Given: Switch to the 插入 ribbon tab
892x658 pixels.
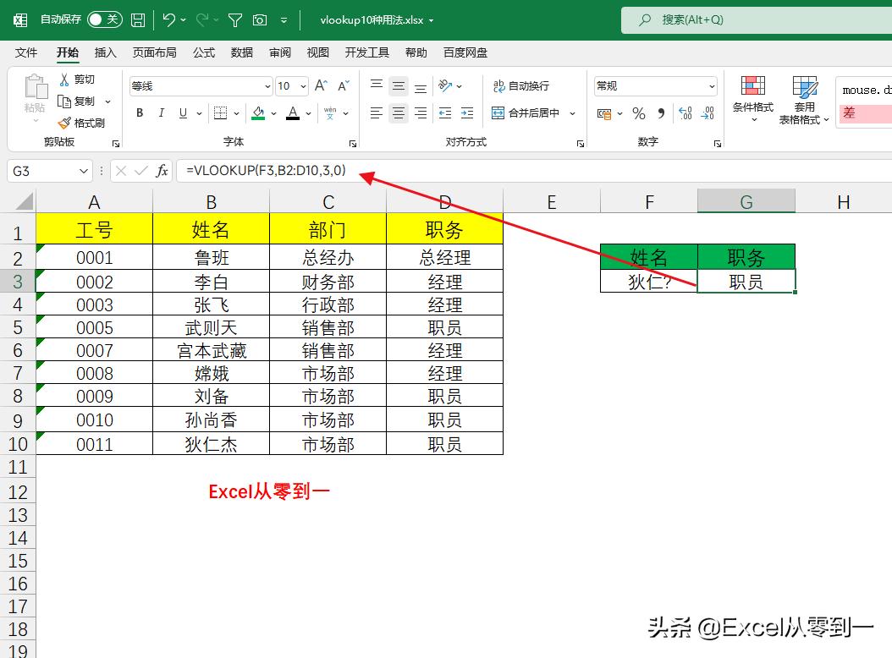Looking at the screenshot, I should tap(105, 52).
